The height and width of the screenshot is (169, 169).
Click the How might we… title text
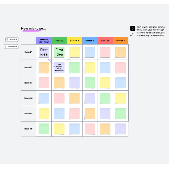click(33, 28)
